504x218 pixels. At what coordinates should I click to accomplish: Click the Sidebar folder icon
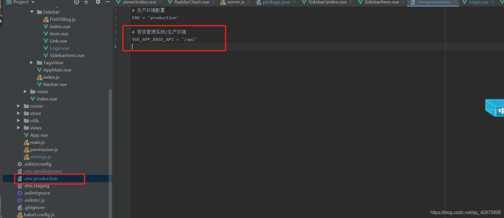39,12
